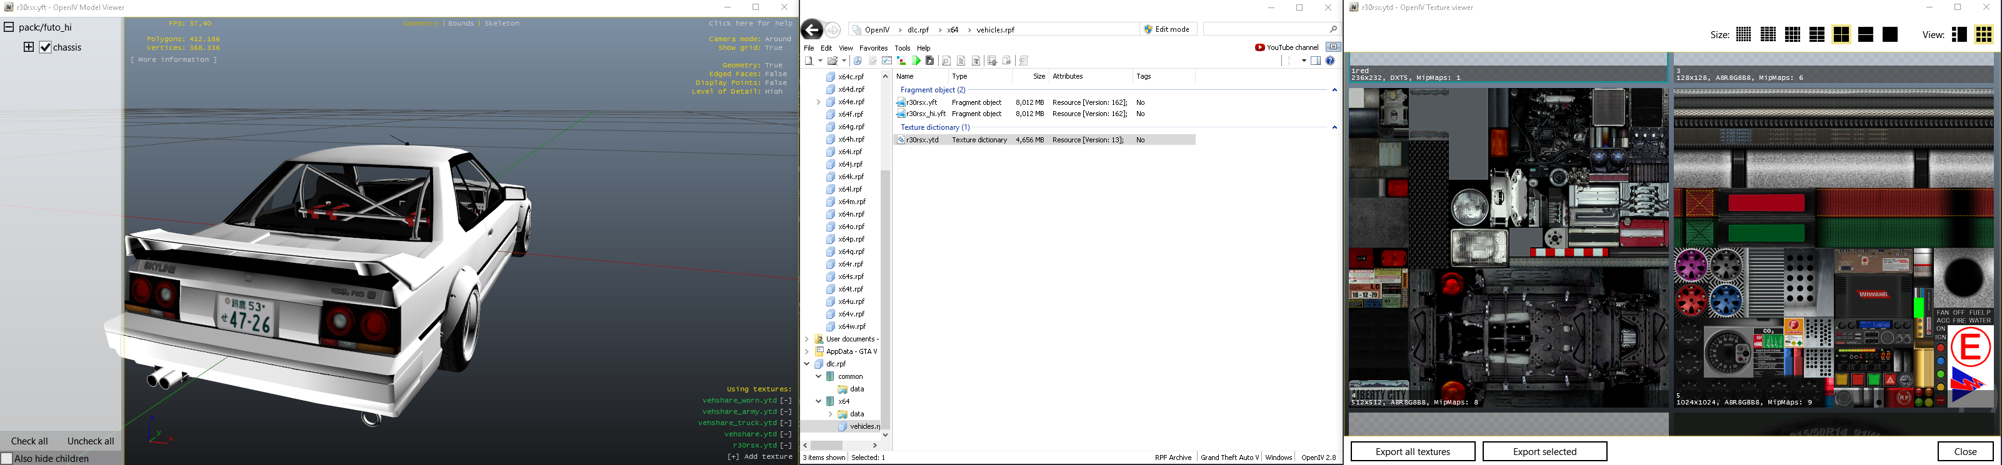Click the Check all button
The image size is (2002, 465).
click(29, 441)
